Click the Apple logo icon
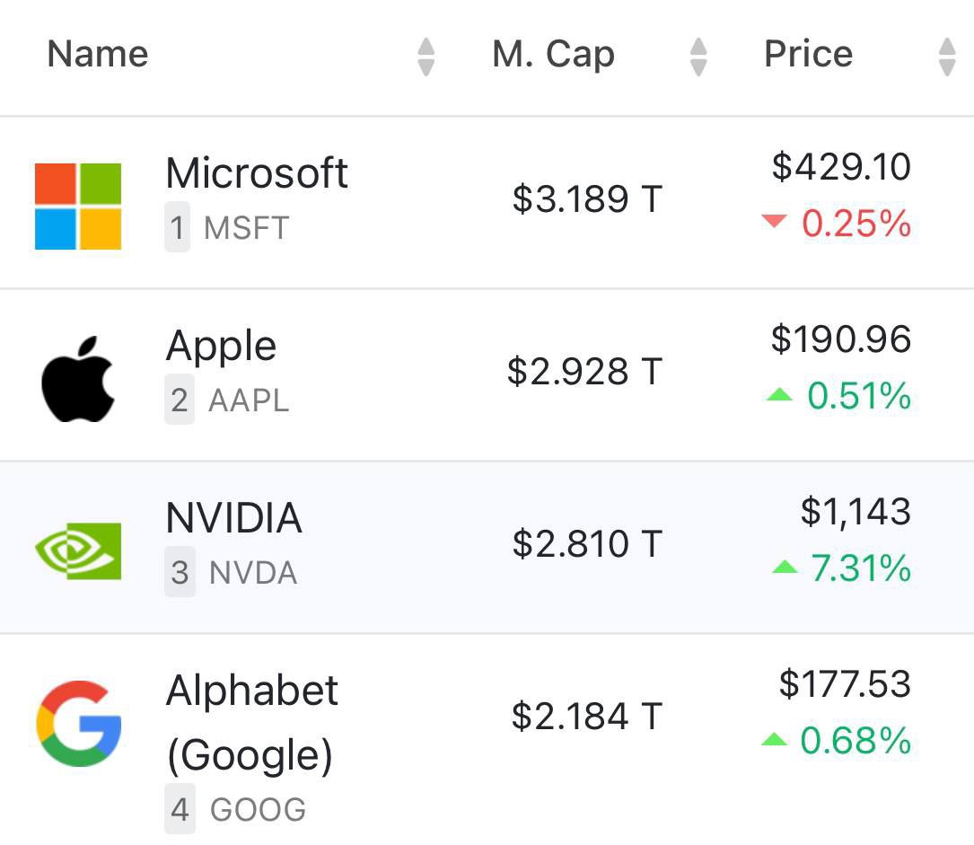This screenshot has width=974, height=845. (x=78, y=379)
